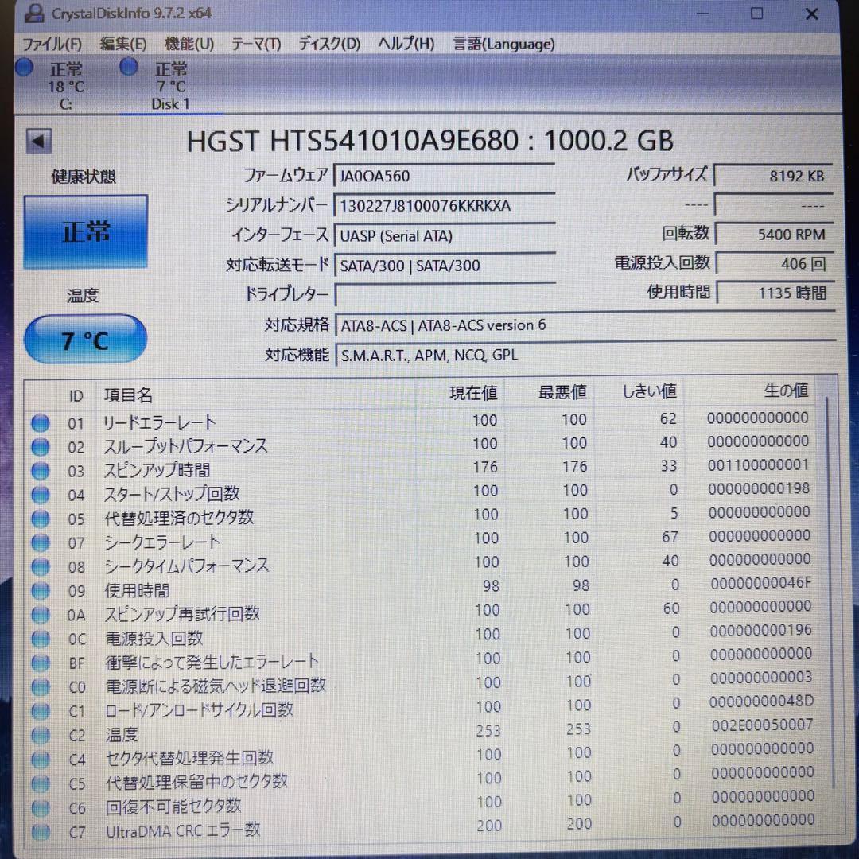The image size is (859, 859).
Task: Open the ヘルプ(H) menu
Action: [406, 44]
